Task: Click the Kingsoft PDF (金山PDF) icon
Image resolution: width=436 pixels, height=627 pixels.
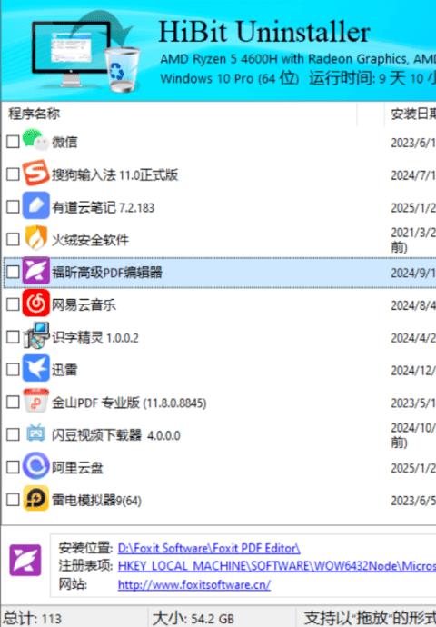Action: (x=35, y=401)
